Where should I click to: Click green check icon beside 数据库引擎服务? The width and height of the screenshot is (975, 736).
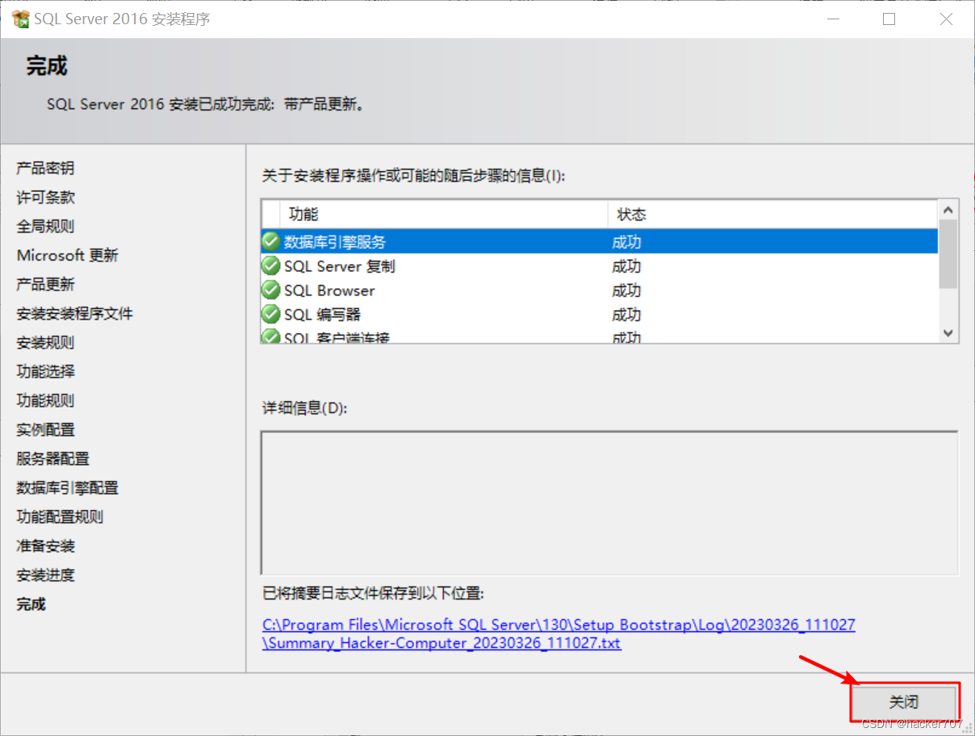pos(271,241)
